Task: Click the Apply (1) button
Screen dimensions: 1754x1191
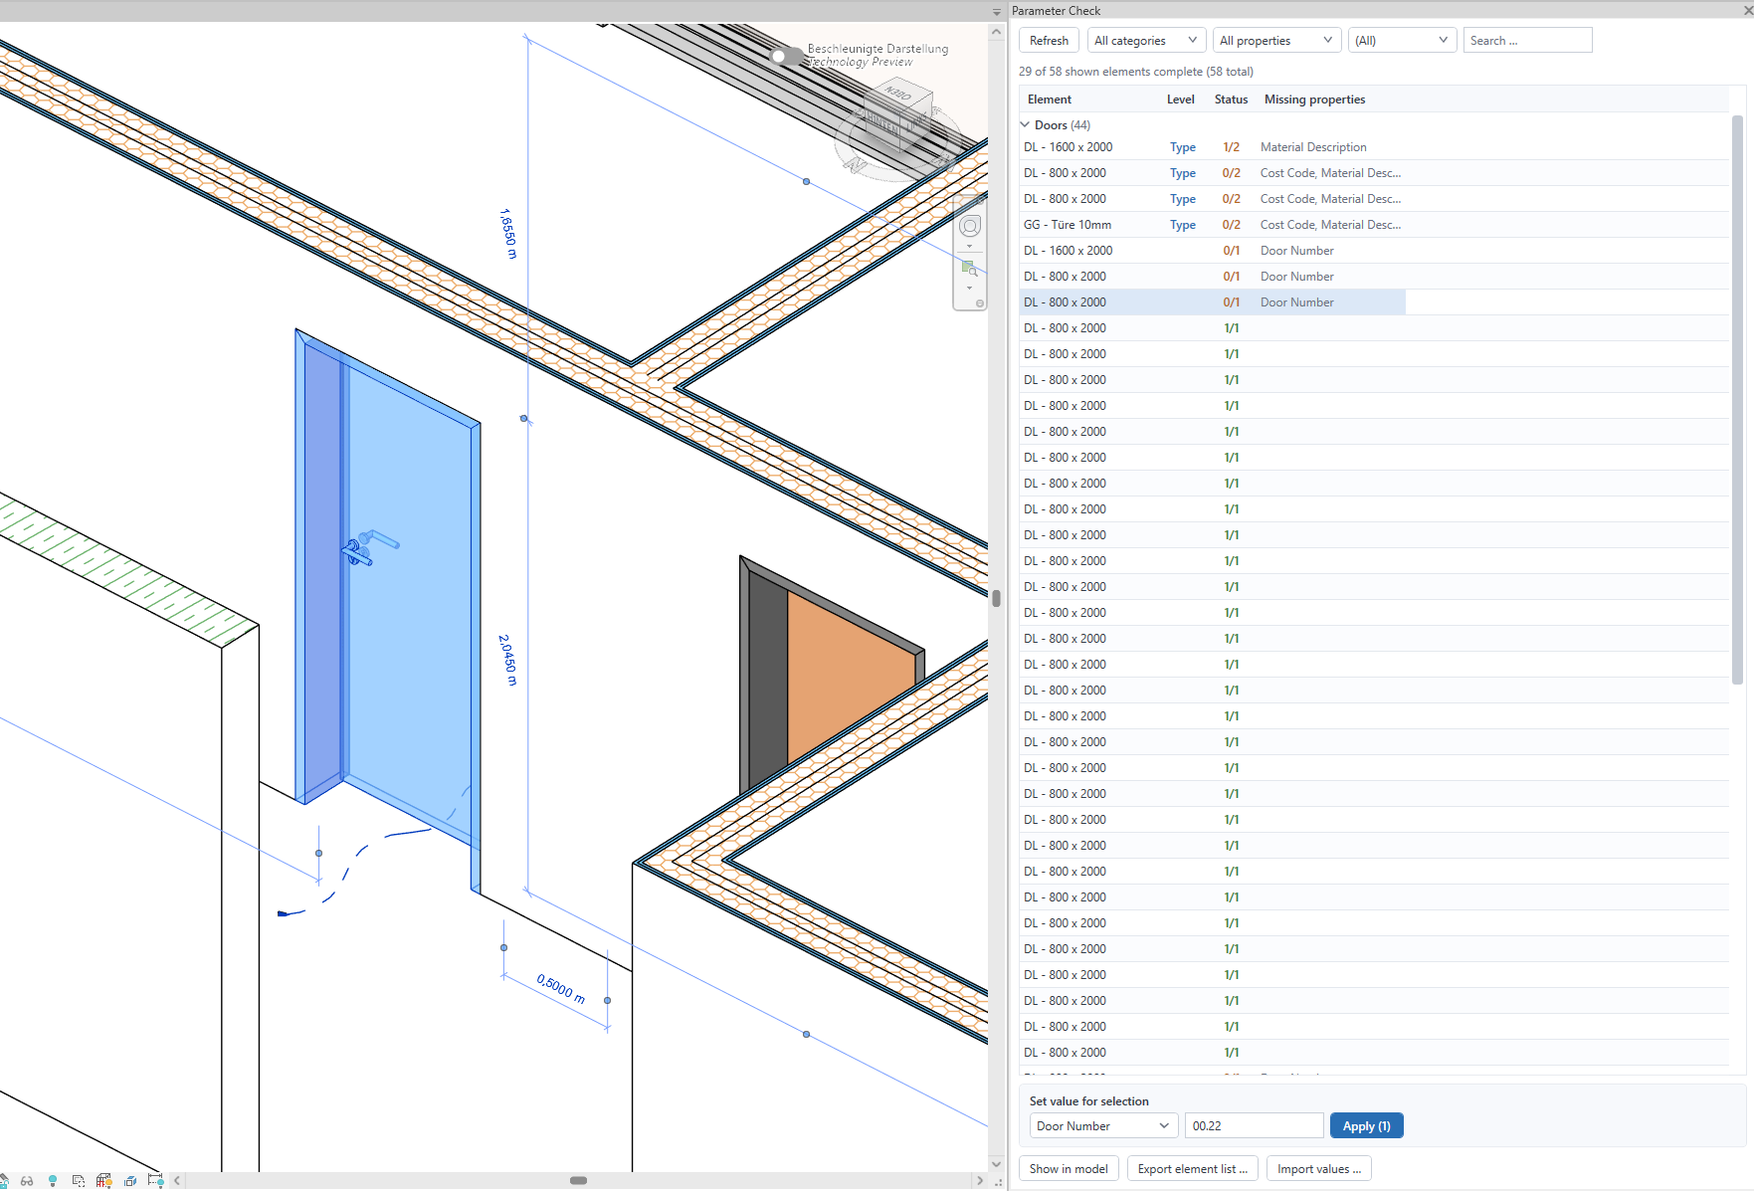Action: point(1367,1126)
